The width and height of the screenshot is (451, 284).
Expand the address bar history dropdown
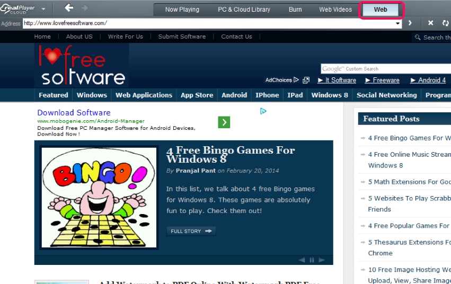tap(397, 23)
